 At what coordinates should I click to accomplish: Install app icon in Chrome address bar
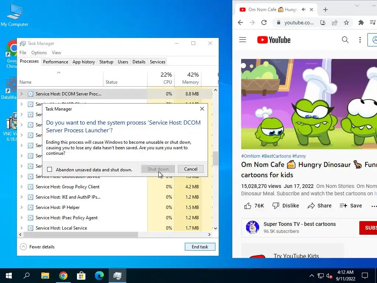click(x=323, y=22)
